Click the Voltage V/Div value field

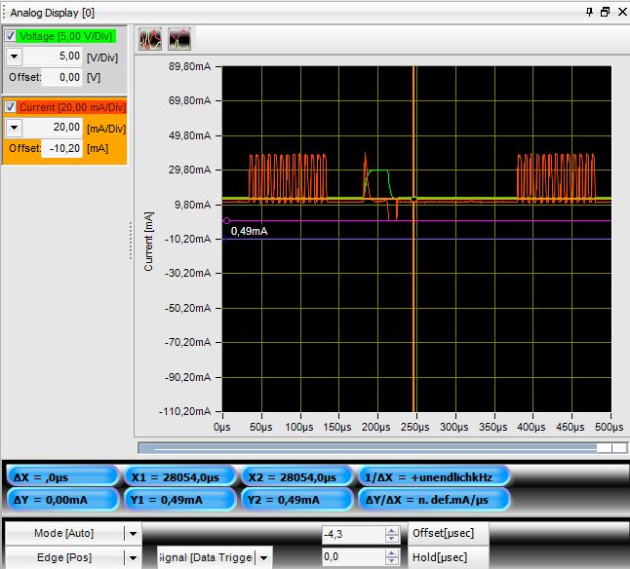point(54,57)
